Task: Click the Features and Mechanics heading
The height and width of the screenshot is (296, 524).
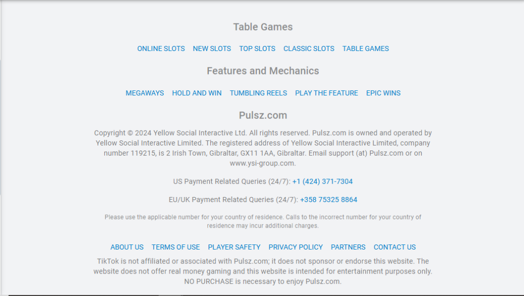Action: 263,71
